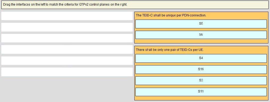Viewport: 270px width, 102px height.
Task: Select the second empty white slot
Action: click(67, 27)
